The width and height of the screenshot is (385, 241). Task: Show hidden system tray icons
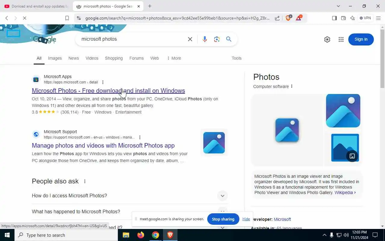point(324,235)
